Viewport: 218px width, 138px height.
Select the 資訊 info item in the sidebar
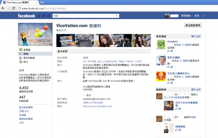pyautogui.click(x=35, y=54)
